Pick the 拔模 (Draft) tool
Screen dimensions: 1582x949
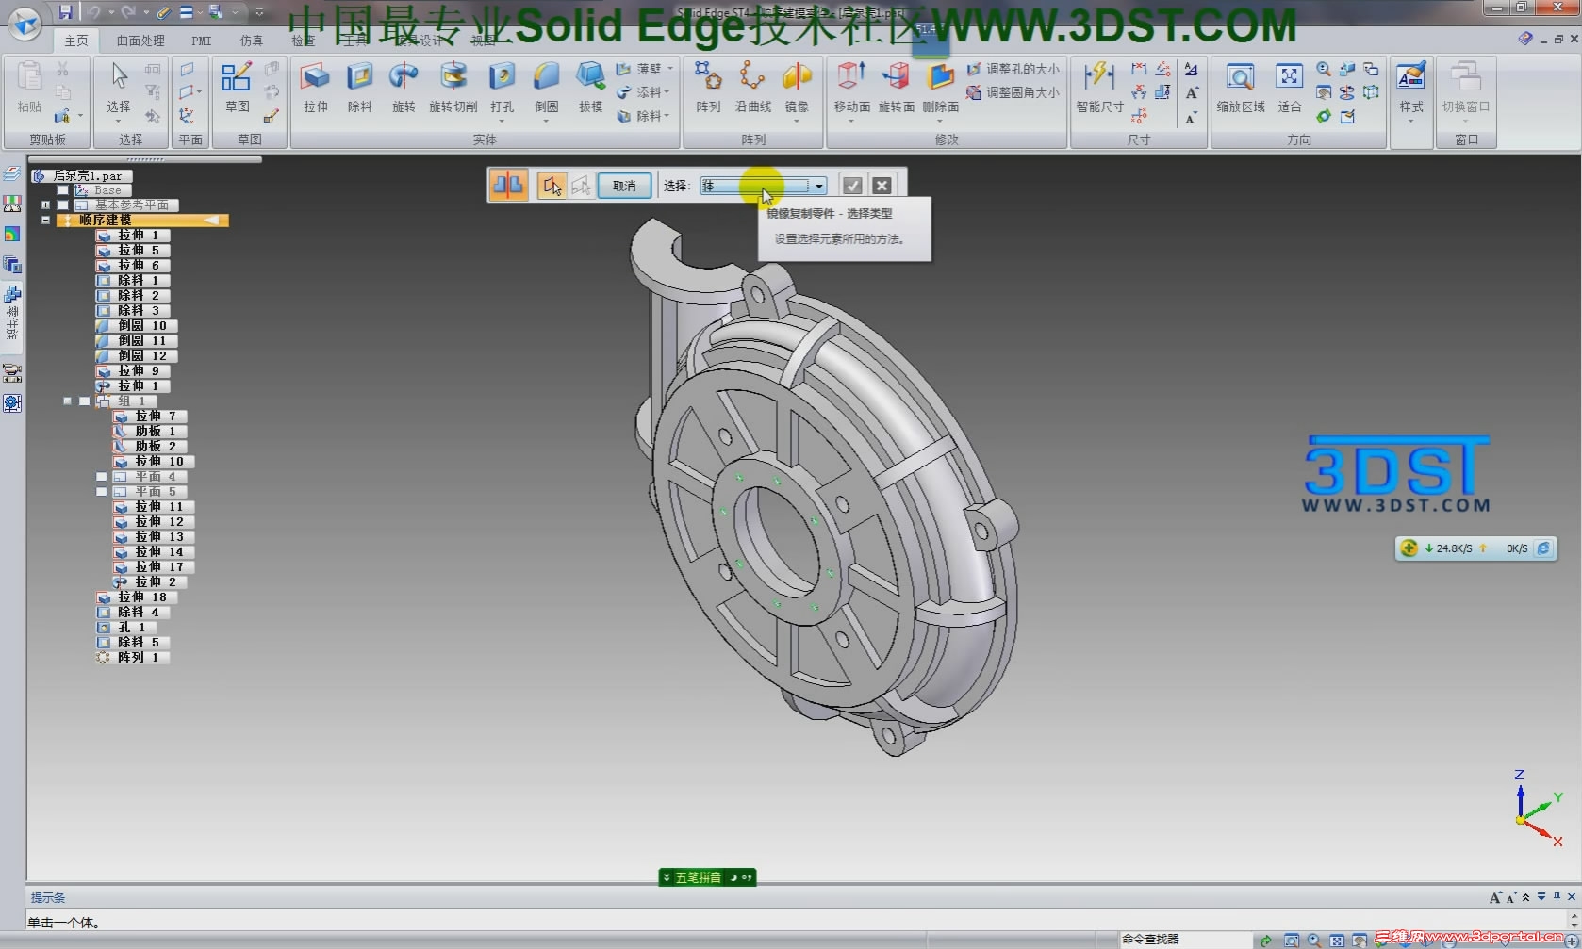click(x=590, y=88)
